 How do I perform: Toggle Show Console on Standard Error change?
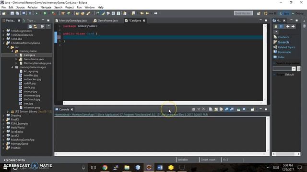(232, 109)
